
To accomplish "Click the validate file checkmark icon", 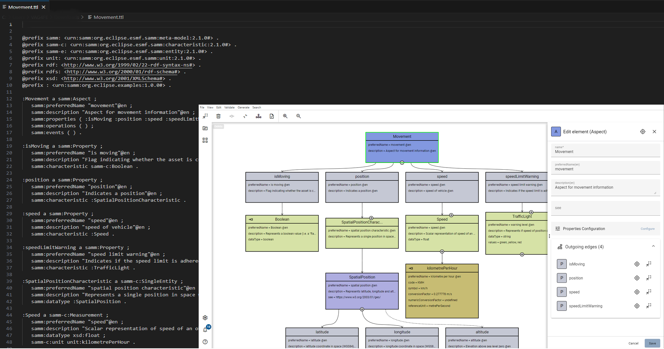I will pos(272,116).
